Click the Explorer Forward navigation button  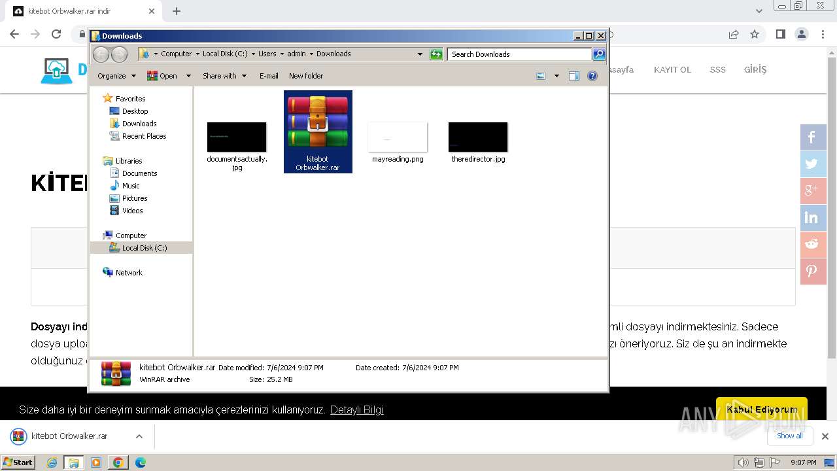(119, 54)
